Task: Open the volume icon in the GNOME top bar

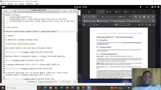Action: point(155,7)
